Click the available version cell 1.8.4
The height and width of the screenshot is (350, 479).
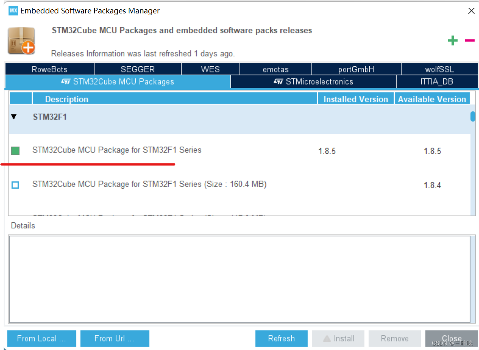432,185
